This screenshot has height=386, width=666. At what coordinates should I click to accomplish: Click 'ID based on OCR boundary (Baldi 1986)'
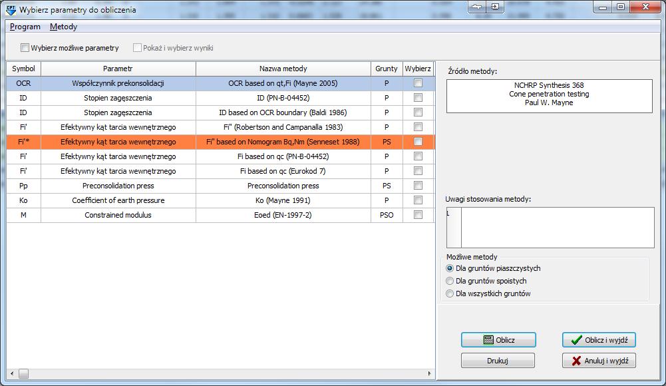pyautogui.click(x=283, y=112)
